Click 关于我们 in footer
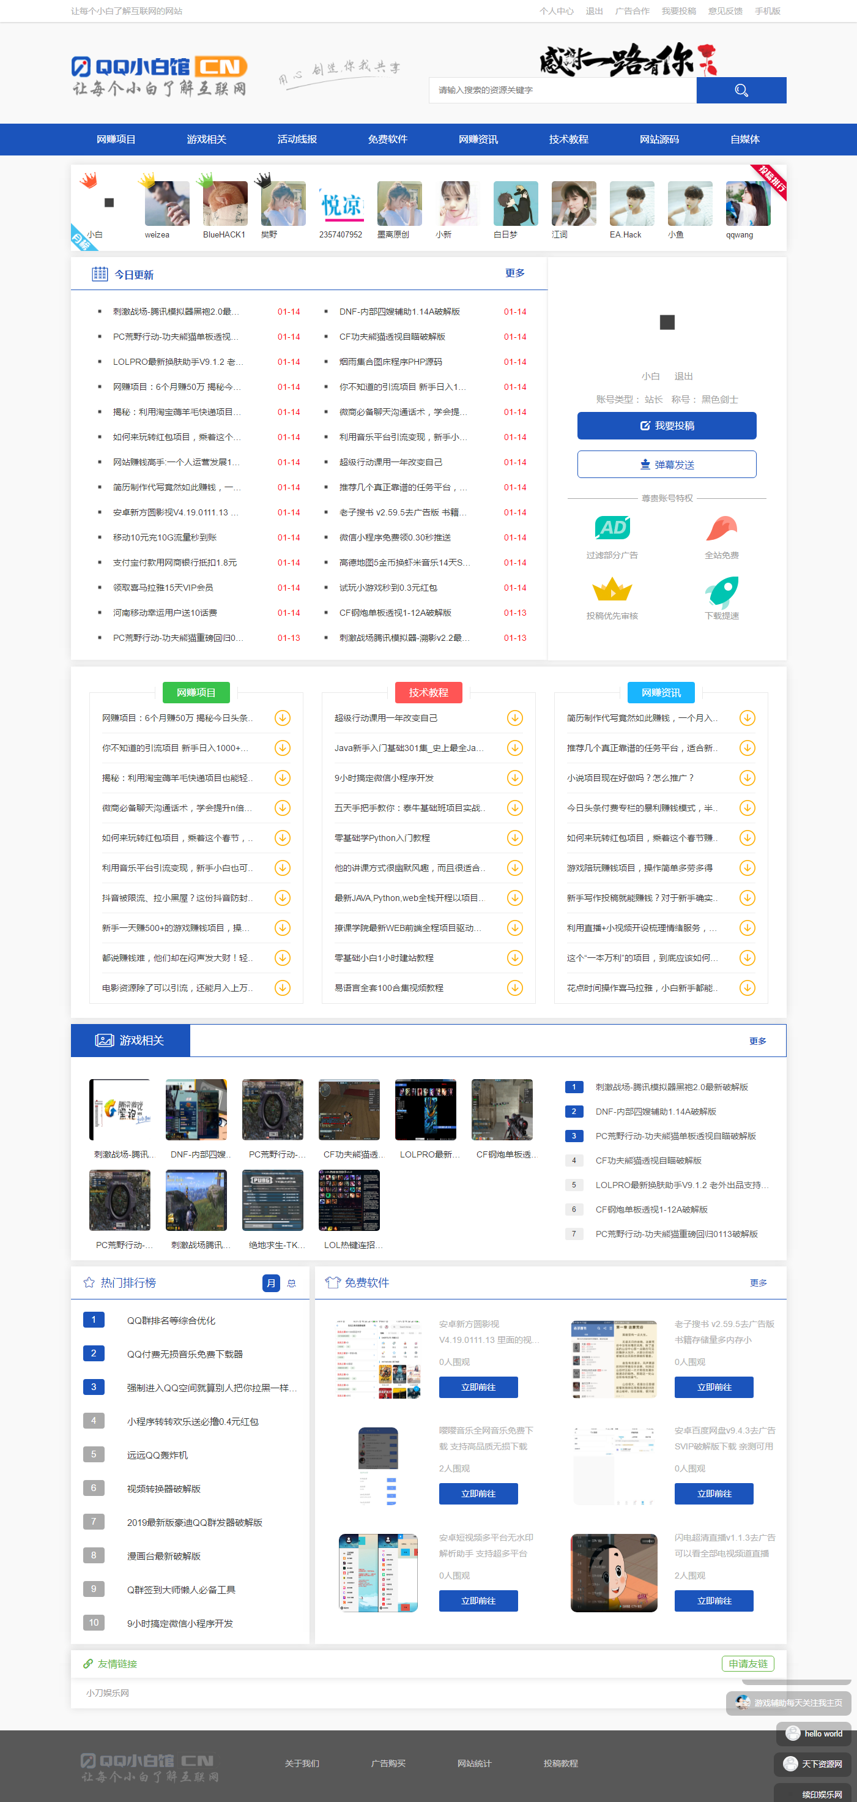This screenshot has height=1802, width=857. [x=302, y=1763]
